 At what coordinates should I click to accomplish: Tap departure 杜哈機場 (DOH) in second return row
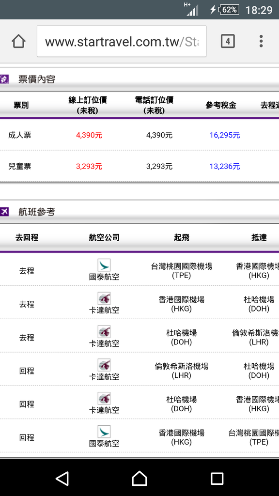(182, 404)
